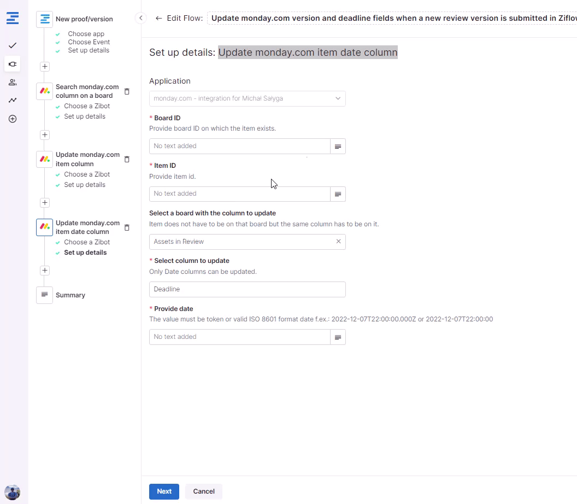Open Set up details under New proof/version
The image size is (577, 504).
(89, 50)
